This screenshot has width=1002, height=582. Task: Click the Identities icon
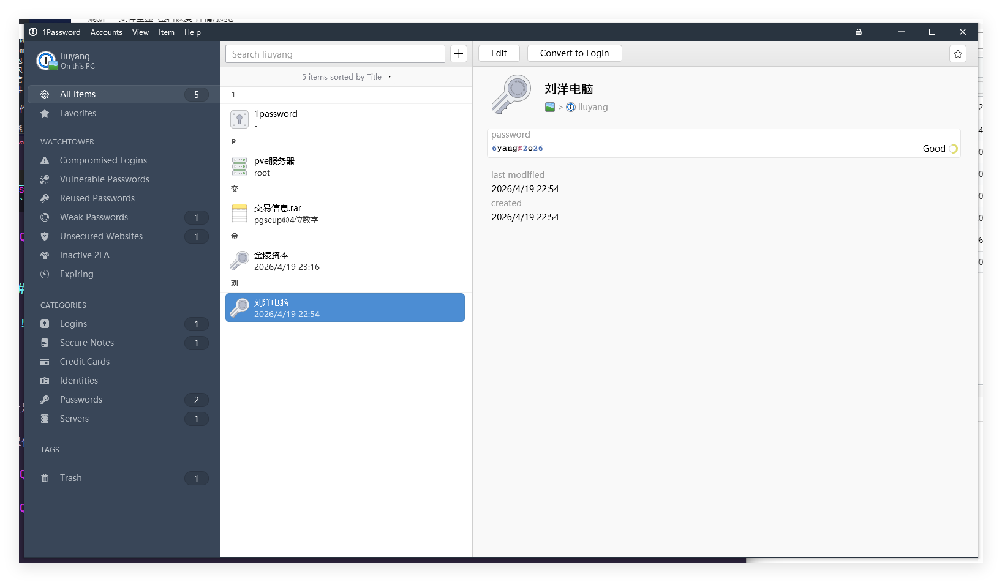pos(45,381)
